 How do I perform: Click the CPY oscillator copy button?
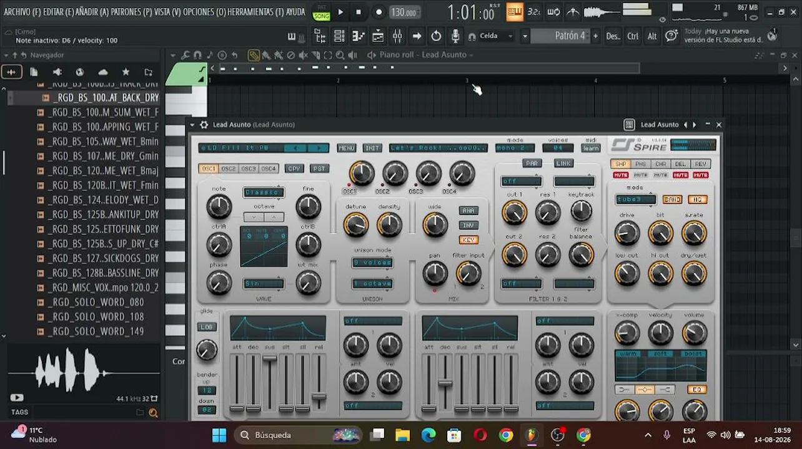[x=294, y=168]
